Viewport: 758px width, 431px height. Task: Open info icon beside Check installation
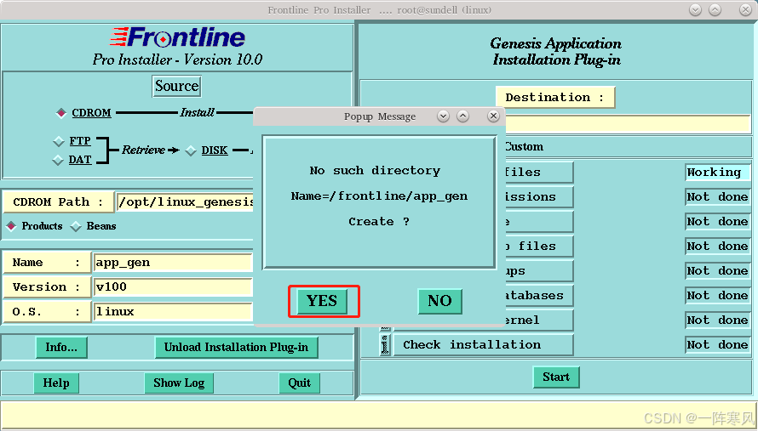(385, 344)
